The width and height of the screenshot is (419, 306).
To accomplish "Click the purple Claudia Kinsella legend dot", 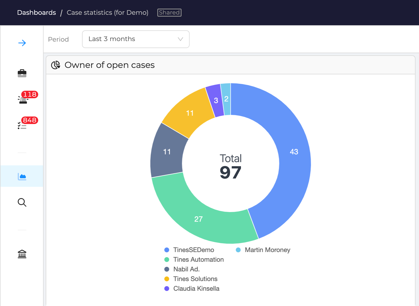I will click(x=167, y=289).
